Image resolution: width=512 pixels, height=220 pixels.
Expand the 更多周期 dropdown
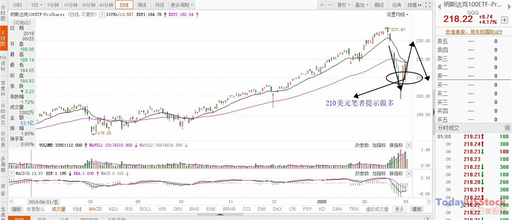(182, 5)
